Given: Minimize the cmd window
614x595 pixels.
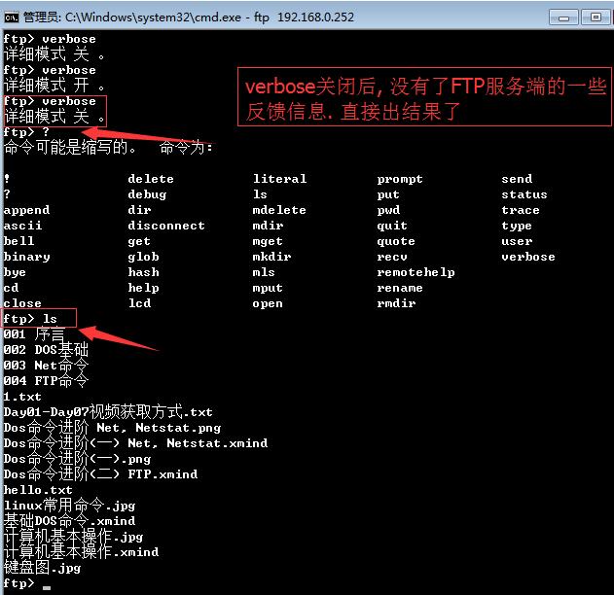Looking at the screenshot, I should click(x=563, y=17).
